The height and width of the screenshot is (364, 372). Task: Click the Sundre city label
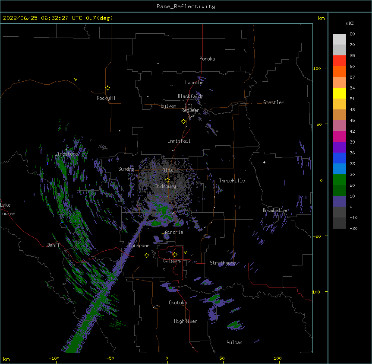[126, 169]
